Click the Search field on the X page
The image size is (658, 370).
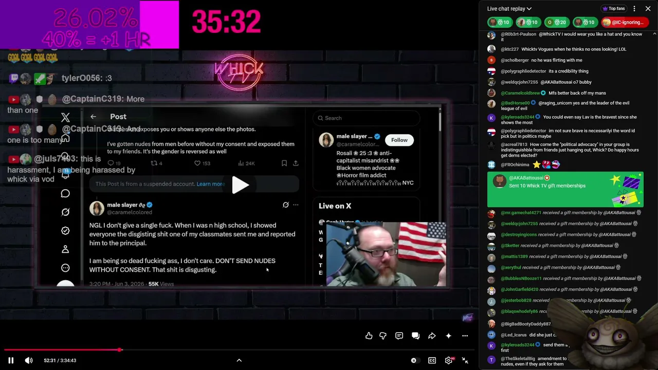[366, 118]
